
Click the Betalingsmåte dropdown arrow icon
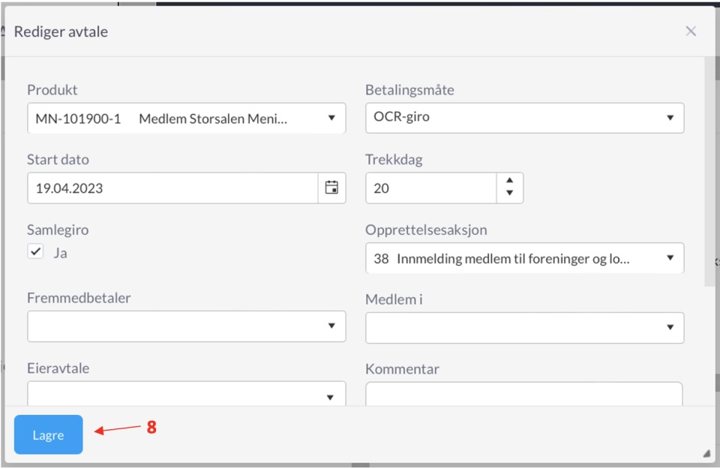670,118
